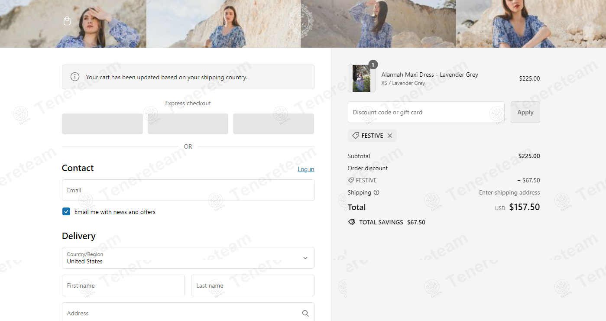The image size is (606, 321).
Task: Click the shipping help question icon
Action: click(x=376, y=192)
